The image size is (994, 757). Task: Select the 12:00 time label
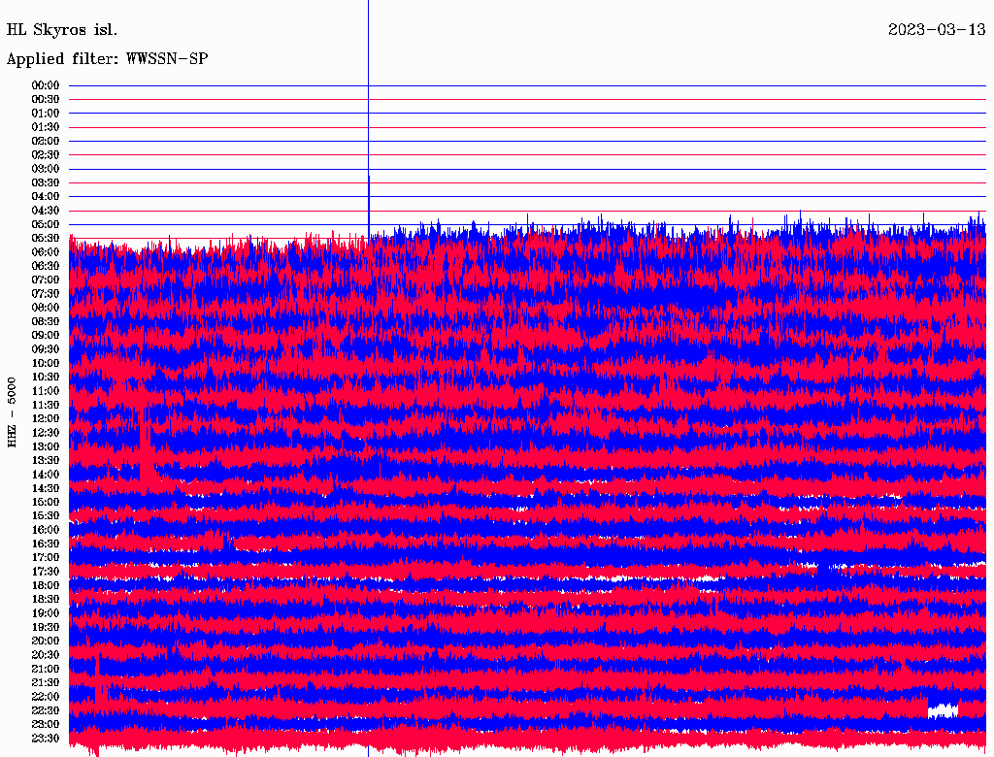(x=46, y=418)
